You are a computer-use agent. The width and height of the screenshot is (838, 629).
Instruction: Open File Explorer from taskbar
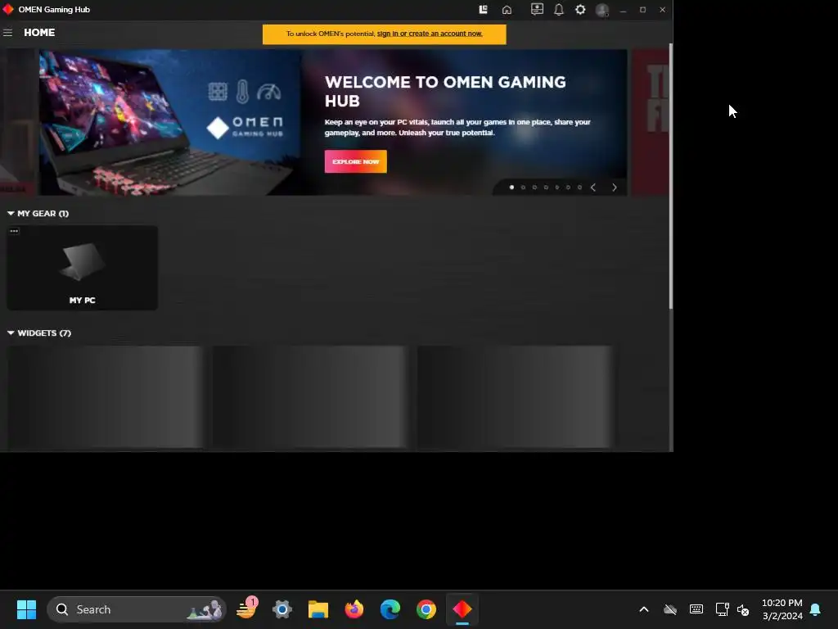[x=318, y=609]
